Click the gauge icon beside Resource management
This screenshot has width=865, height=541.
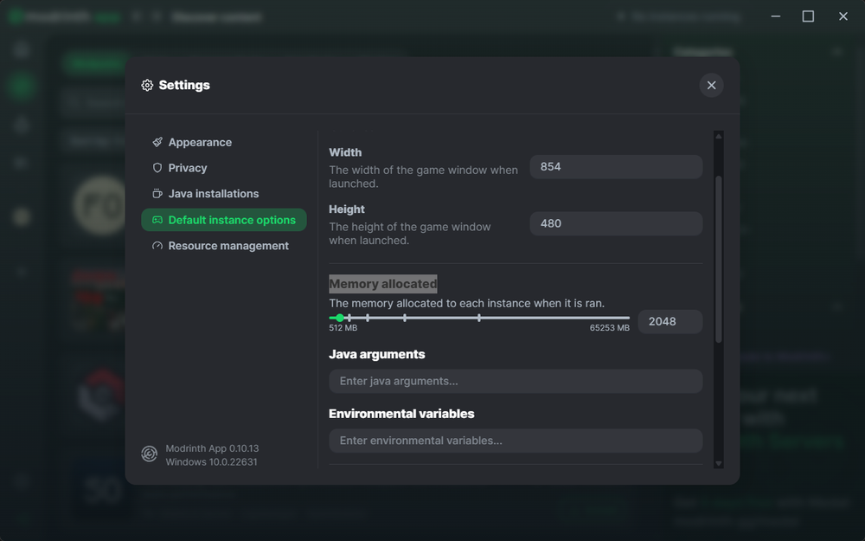click(157, 246)
